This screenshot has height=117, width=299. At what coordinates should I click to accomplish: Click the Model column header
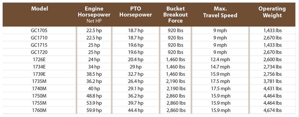(39, 9)
